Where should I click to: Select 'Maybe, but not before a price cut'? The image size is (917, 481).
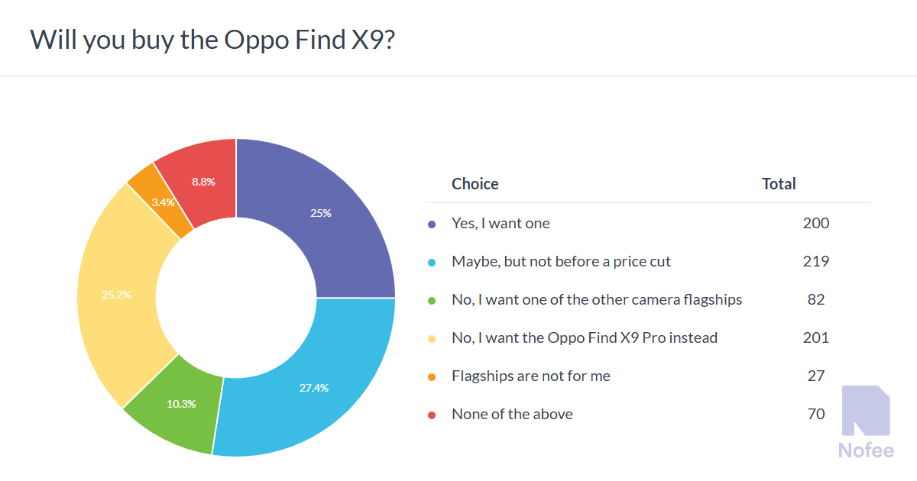561,261
